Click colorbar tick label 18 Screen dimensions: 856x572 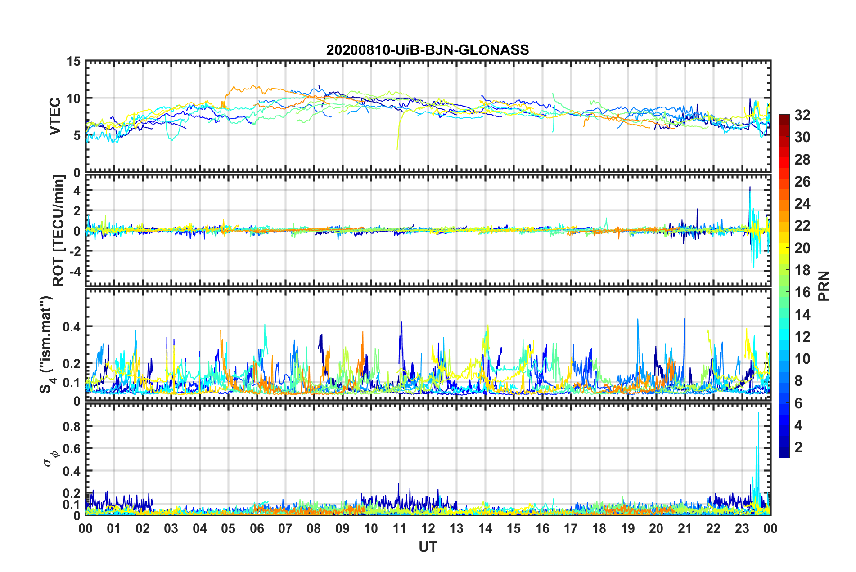(x=802, y=270)
